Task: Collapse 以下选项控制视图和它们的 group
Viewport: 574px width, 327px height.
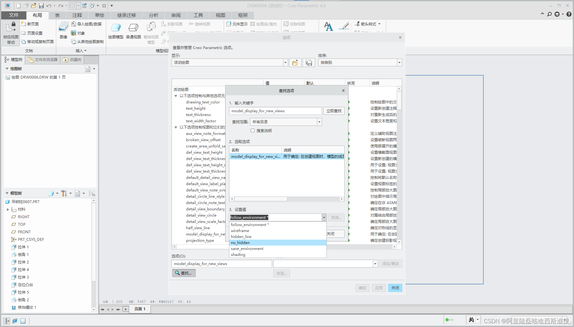Action: click(176, 127)
